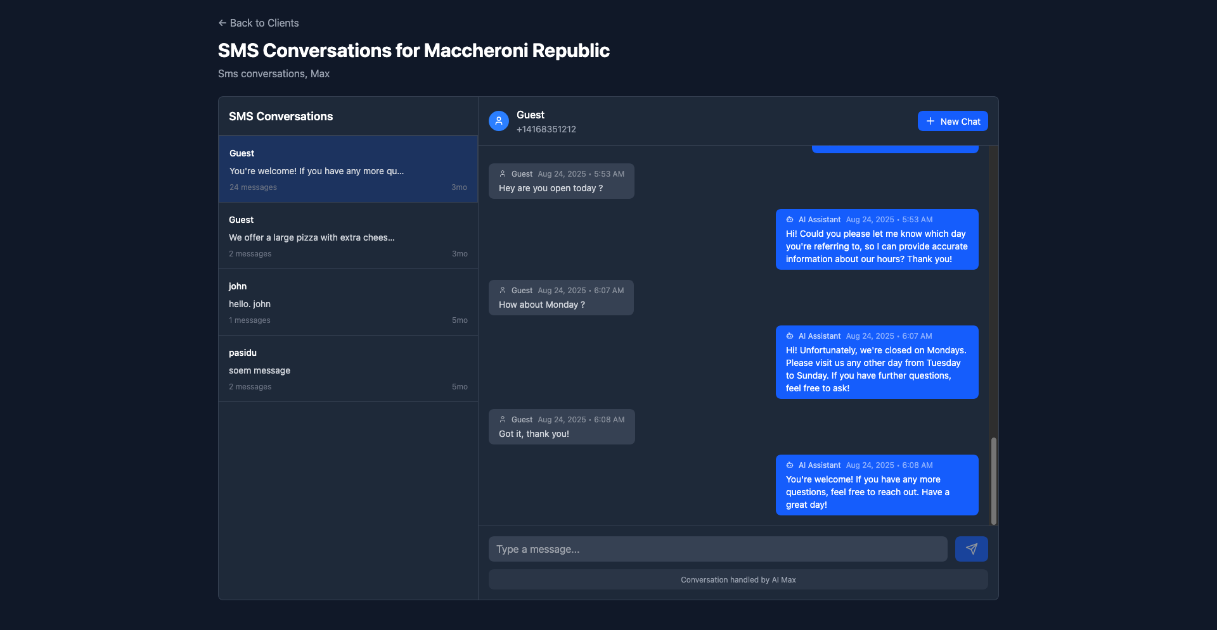
Task: Click the person icon on 'Got it, thank you!' message
Action: [x=502, y=419]
